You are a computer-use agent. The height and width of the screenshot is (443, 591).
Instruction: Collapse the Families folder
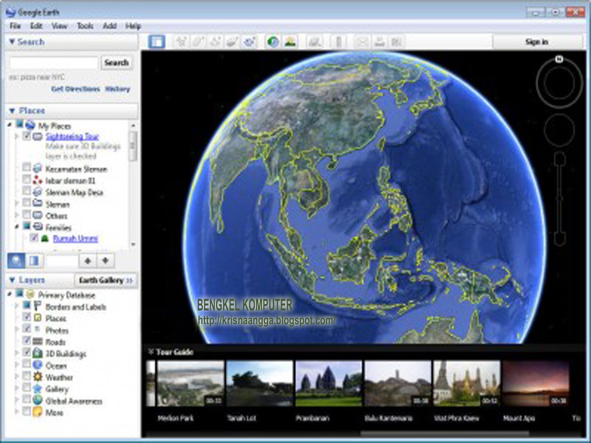click(x=17, y=227)
